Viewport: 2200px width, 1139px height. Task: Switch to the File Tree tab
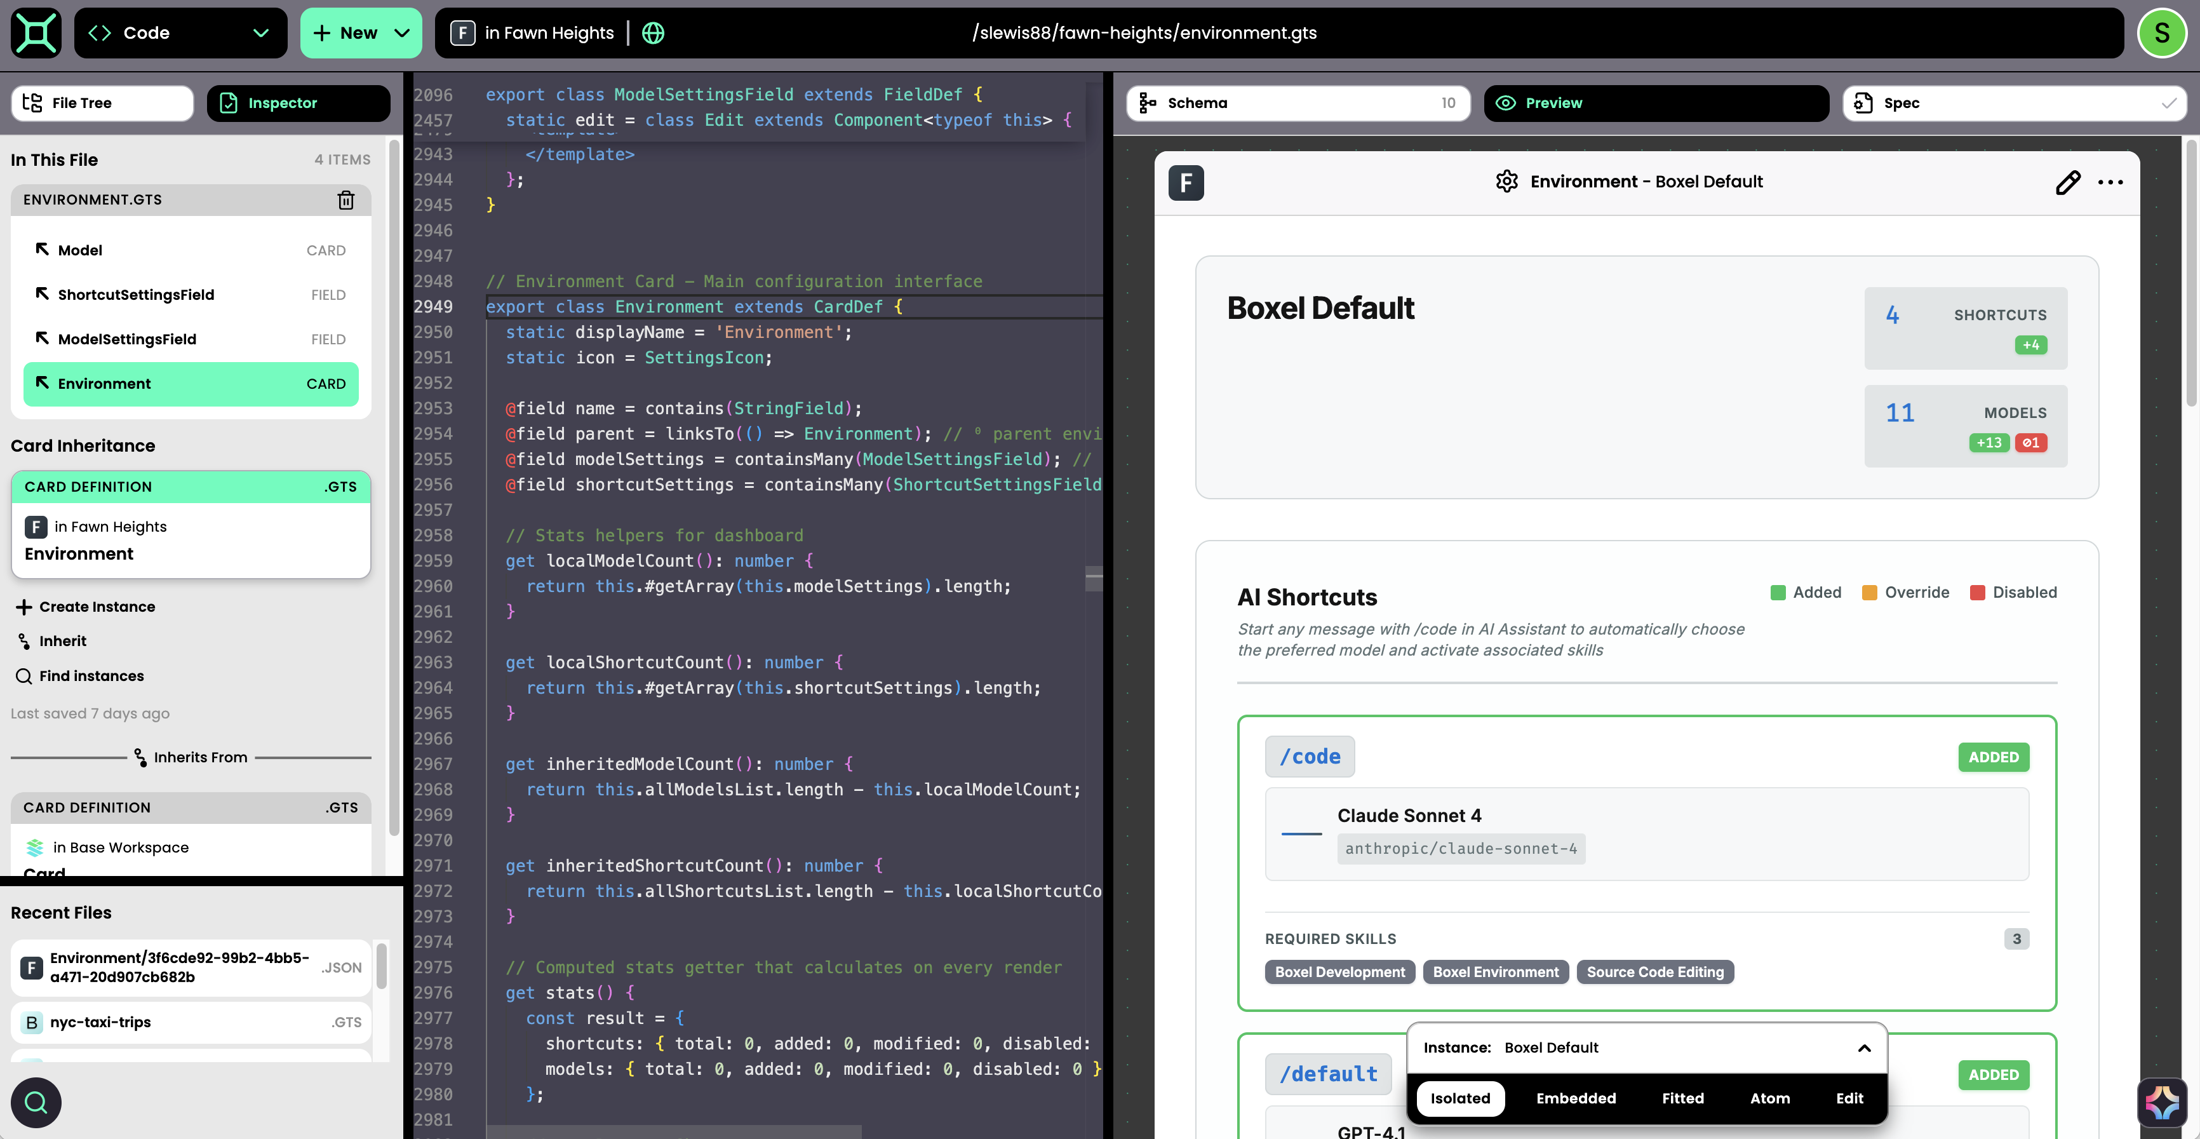[102, 102]
